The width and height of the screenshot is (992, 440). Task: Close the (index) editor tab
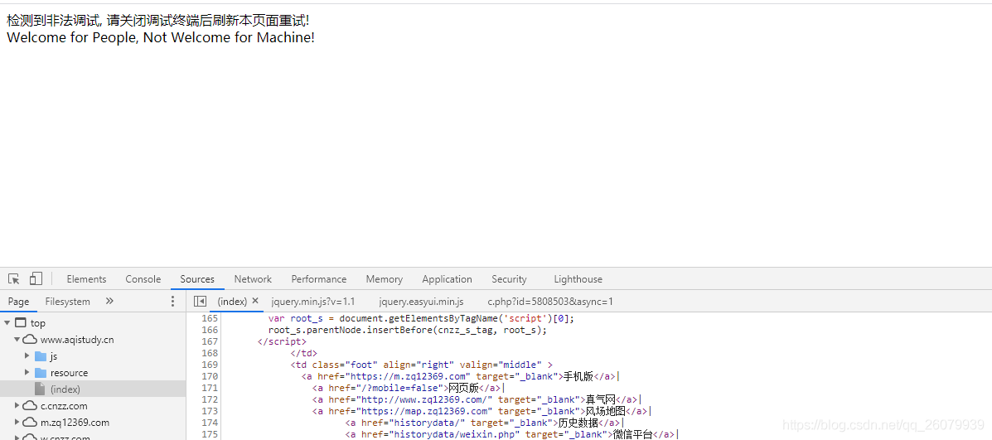tap(255, 301)
